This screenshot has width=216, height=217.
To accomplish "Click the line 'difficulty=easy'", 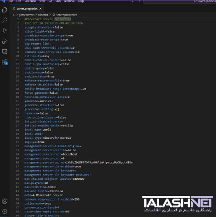I will [x=37, y=56].
